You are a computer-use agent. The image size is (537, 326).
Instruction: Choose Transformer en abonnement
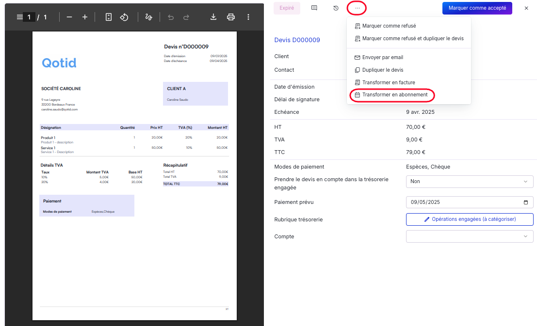[394, 95]
